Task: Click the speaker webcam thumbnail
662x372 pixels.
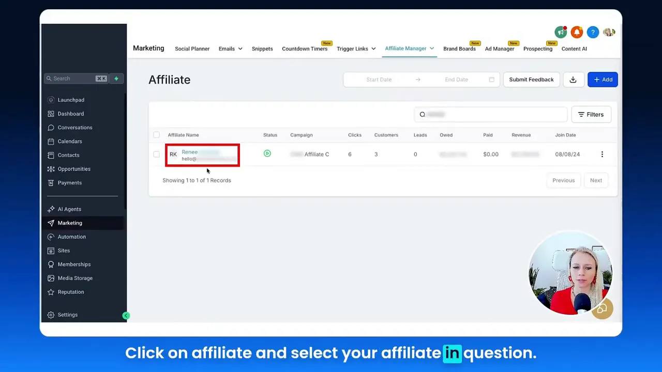Action: coord(570,274)
